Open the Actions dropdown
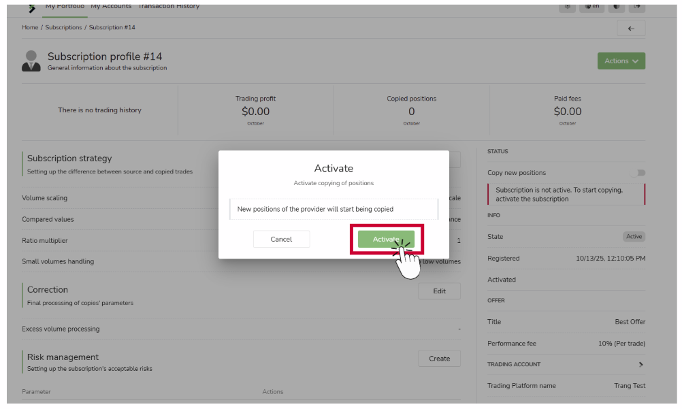This screenshot has height=409, width=682. click(621, 61)
